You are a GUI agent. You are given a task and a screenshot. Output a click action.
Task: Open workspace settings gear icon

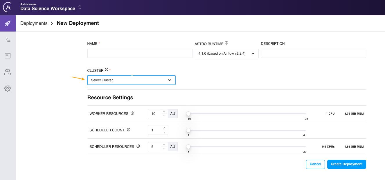(x=8, y=88)
